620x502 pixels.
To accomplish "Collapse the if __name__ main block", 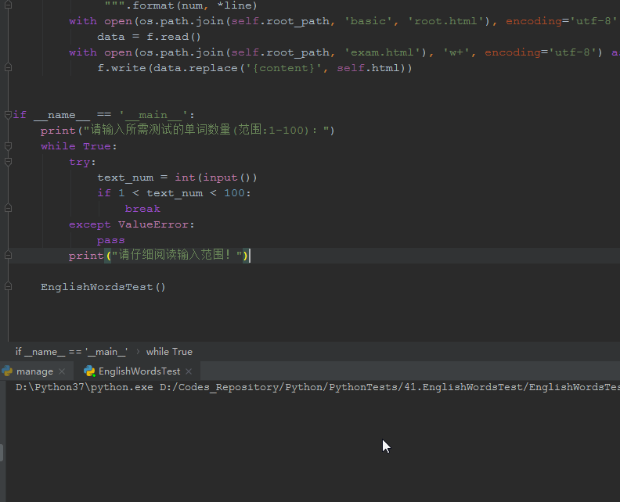I will click(8, 115).
